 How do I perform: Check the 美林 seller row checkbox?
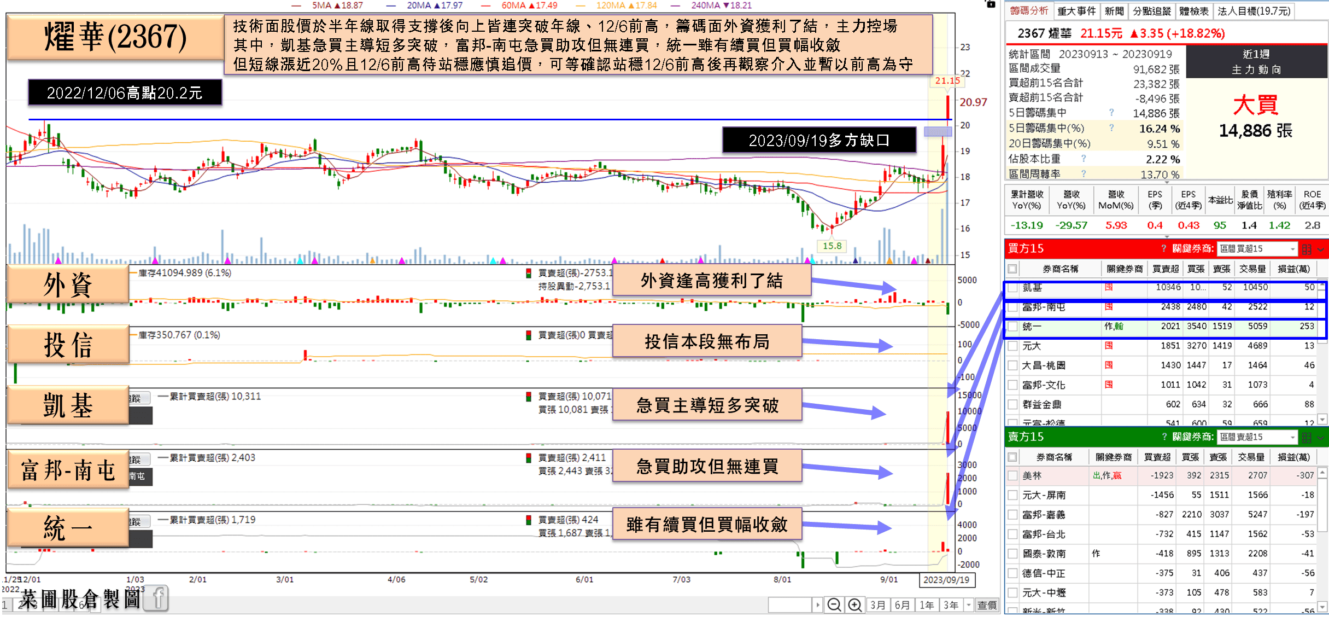pyautogui.click(x=1012, y=476)
